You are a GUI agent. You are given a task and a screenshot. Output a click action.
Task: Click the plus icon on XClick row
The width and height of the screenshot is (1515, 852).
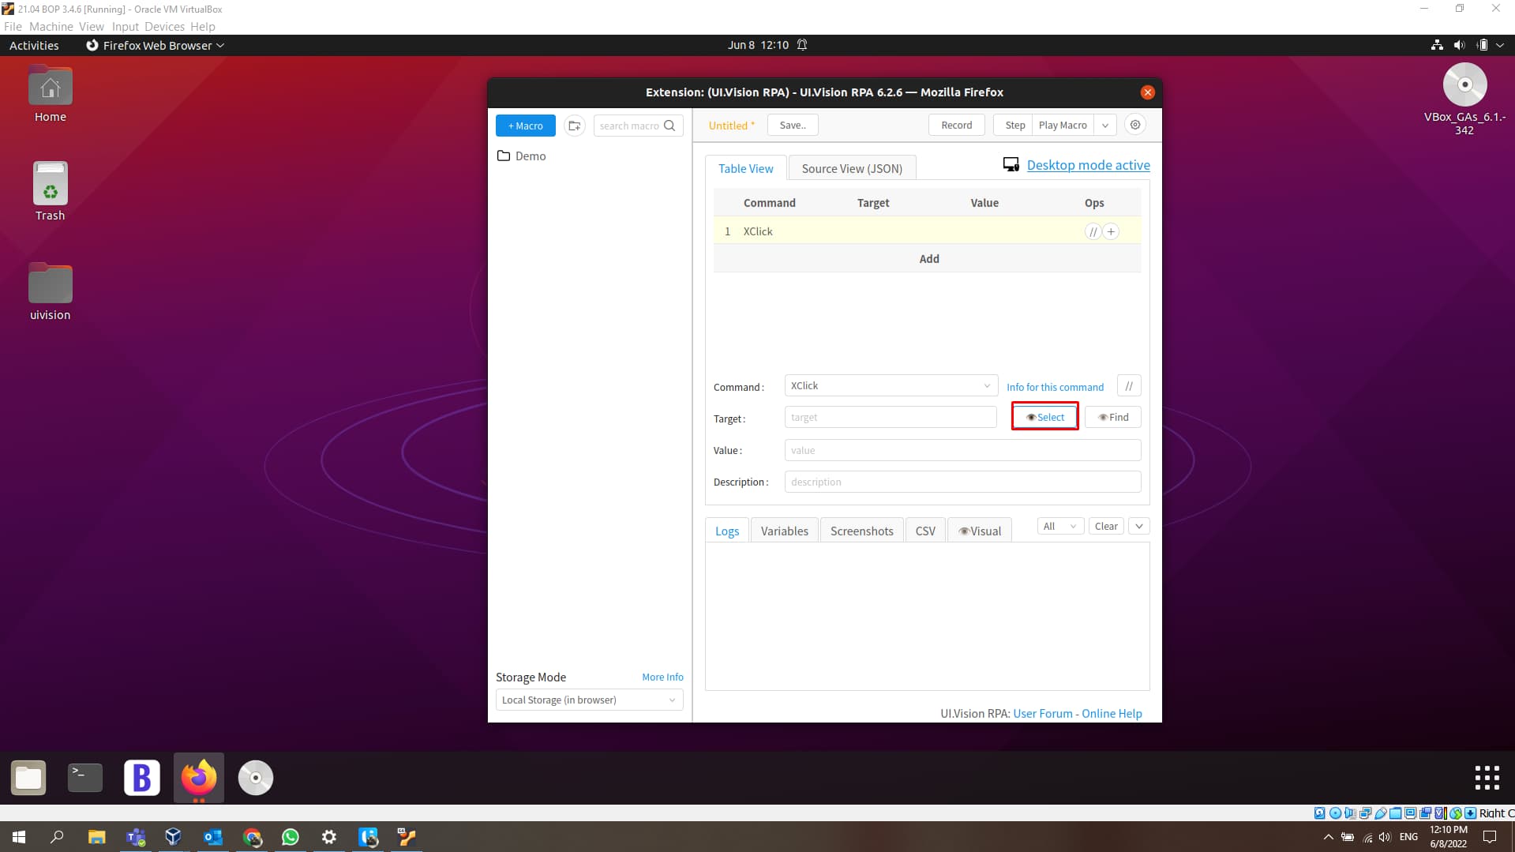[x=1111, y=231]
